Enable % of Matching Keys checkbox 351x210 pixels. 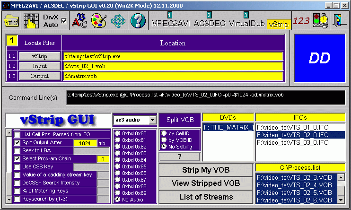click(x=17, y=191)
